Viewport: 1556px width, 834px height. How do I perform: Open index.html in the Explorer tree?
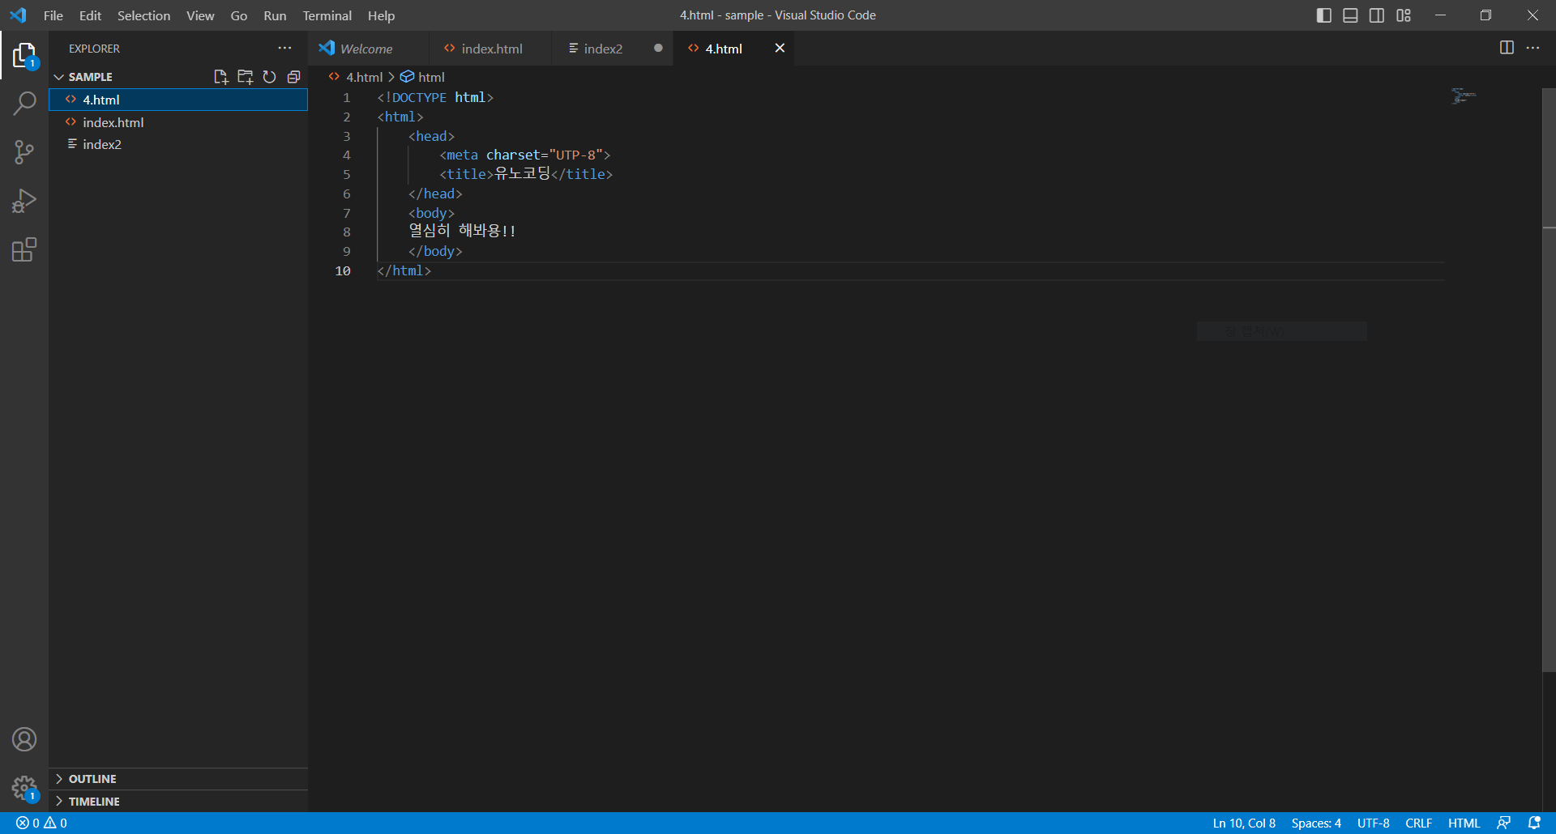[178, 122]
